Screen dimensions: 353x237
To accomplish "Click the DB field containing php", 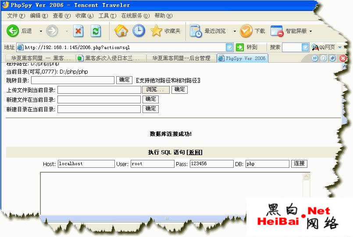I will [267, 164].
